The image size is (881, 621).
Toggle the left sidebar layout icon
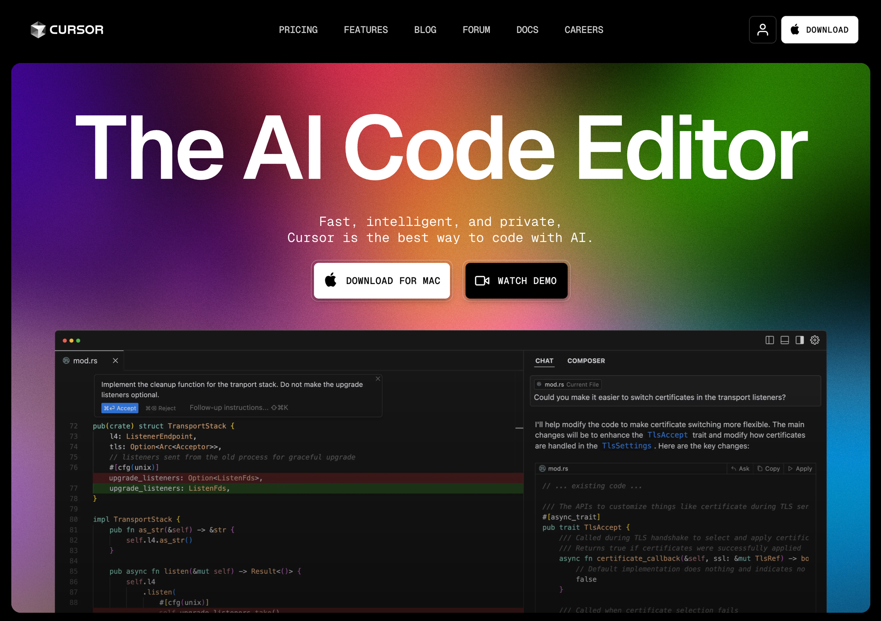pyautogui.click(x=770, y=340)
